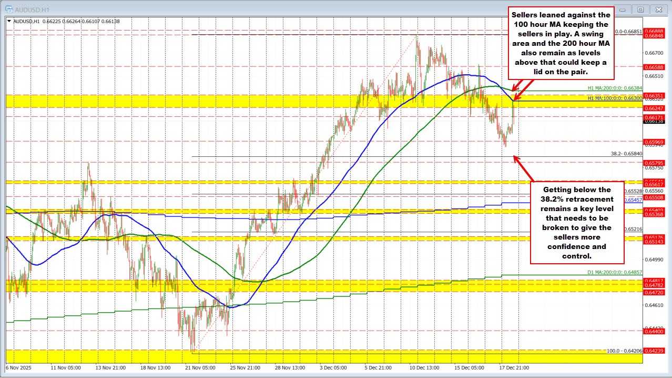Select the 38.2% retracement annotation box

click(577, 223)
